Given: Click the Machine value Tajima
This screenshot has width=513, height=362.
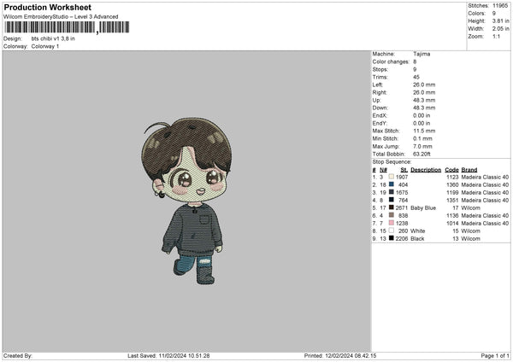Looking at the screenshot, I should (x=422, y=54).
